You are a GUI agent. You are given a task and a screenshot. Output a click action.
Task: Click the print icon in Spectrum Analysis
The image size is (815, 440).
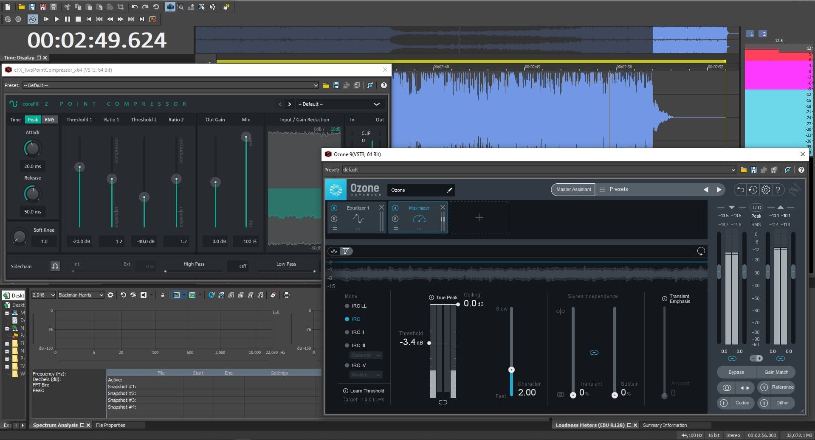pyautogui.click(x=287, y=295)
